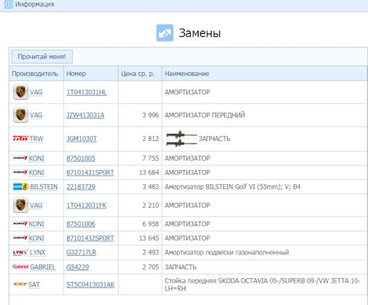Screen dimensions: 368x305
Task: Follow the VAG manufacturer link for 1T0413031FK
Action: (36, 205)
